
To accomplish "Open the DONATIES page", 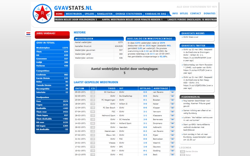I will [209, 14].
